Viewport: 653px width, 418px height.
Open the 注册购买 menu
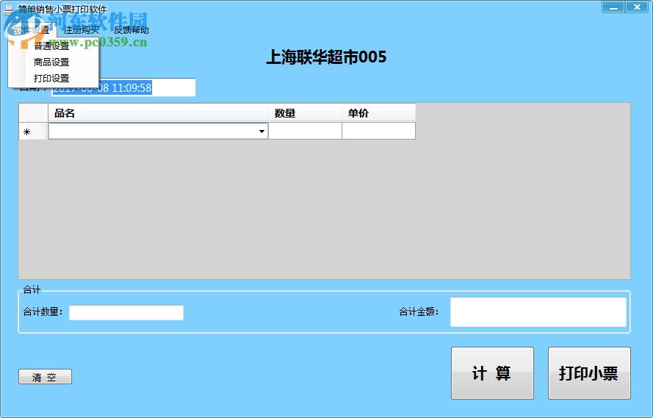[x=82, y=30]
